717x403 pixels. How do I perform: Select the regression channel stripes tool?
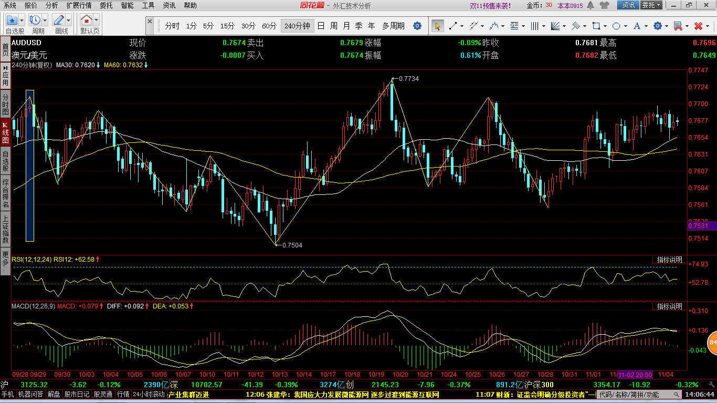tap(575, 26)
